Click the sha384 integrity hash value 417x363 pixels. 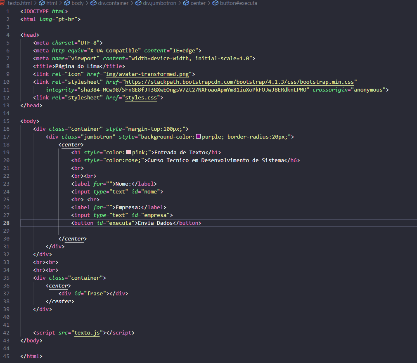point(193,90)
